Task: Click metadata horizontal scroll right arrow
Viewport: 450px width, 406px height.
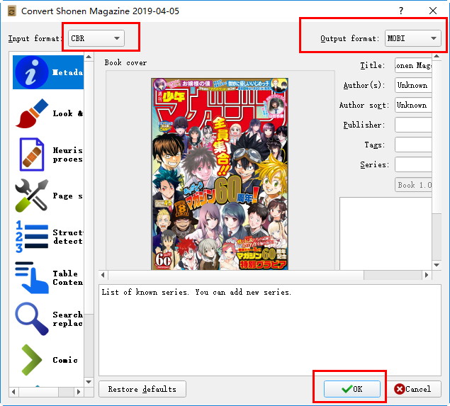Action: point(427,275)
